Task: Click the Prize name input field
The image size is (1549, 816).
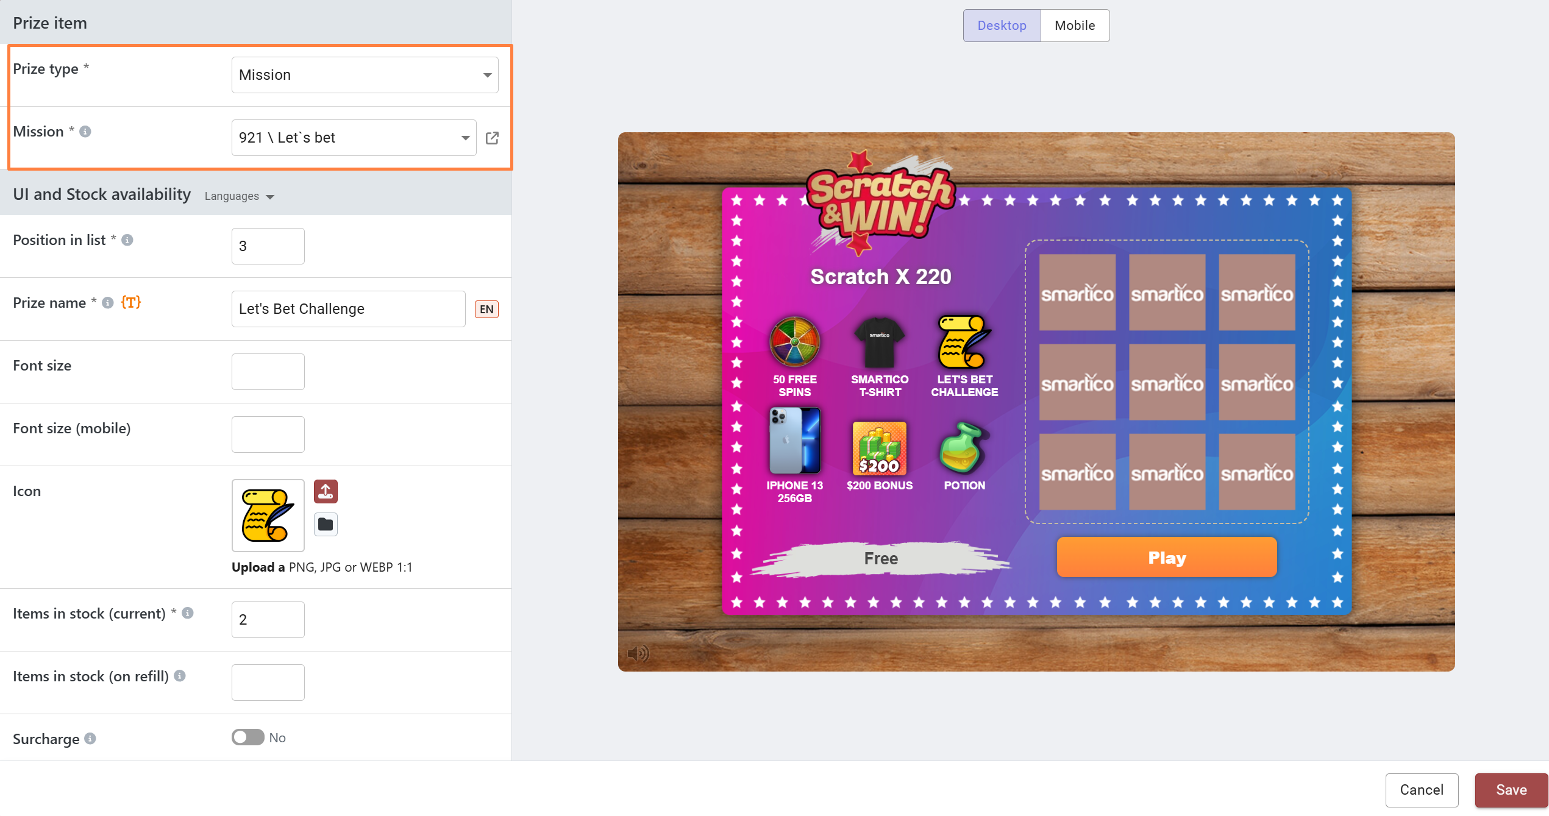Action: click(x=348, y=309)
